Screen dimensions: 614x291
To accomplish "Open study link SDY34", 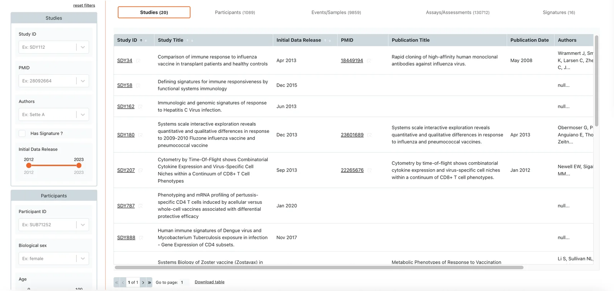I will coord(125,61).
